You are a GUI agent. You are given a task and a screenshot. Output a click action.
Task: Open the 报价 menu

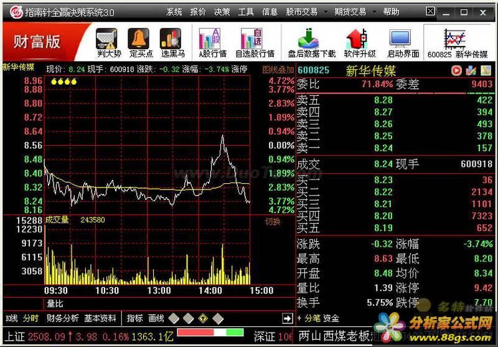coord(198,12)
